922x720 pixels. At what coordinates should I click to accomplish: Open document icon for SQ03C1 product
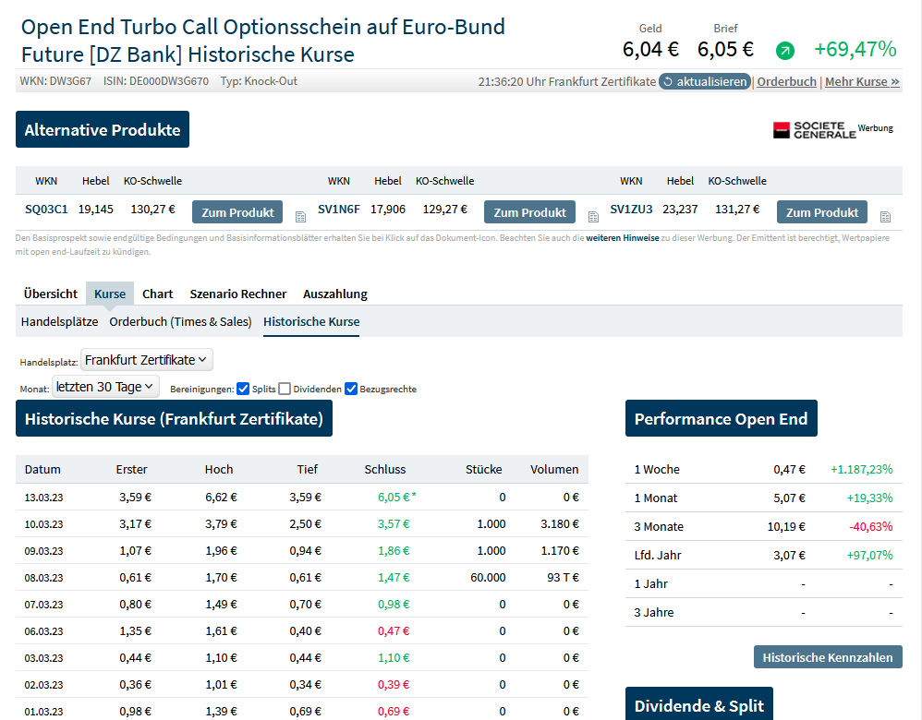300,217
